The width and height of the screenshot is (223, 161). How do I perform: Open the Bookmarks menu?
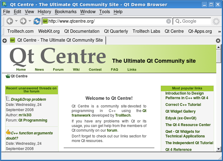[66, 12]
